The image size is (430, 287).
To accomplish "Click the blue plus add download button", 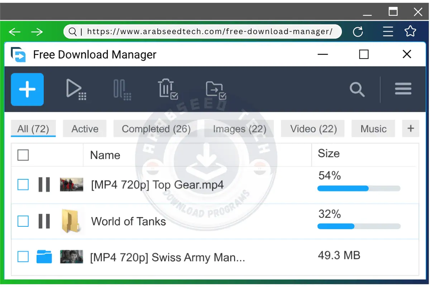I will coord(27,89).
